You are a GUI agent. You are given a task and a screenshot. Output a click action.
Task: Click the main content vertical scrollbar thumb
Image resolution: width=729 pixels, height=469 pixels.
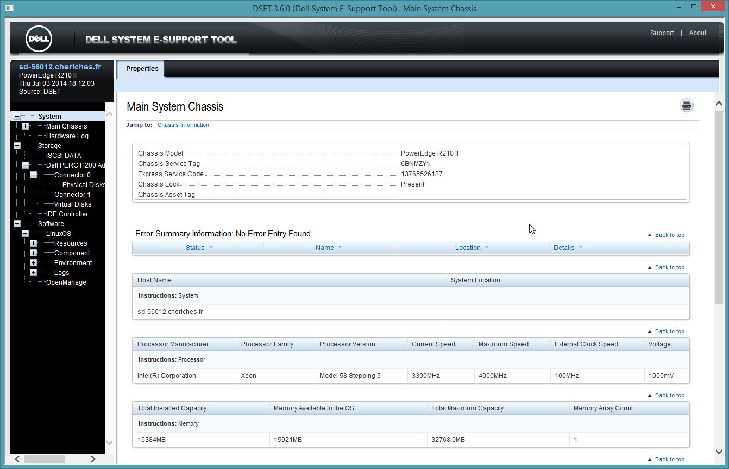click(719, 207)
